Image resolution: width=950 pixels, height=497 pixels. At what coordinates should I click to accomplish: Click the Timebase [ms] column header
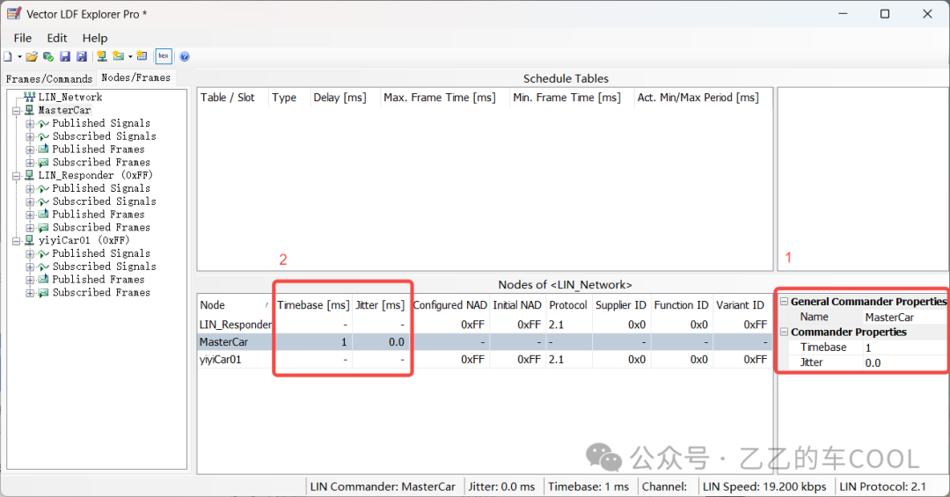coord(312,305)
